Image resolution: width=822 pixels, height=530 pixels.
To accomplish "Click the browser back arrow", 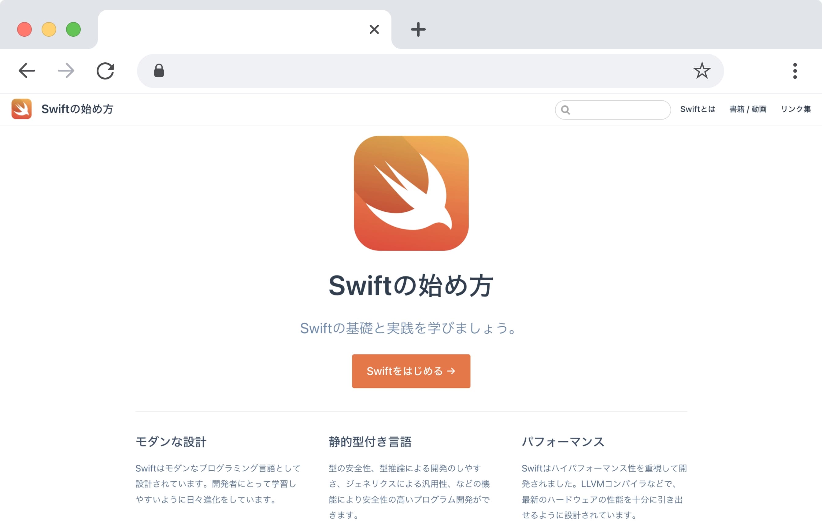I will pos(27,71).
